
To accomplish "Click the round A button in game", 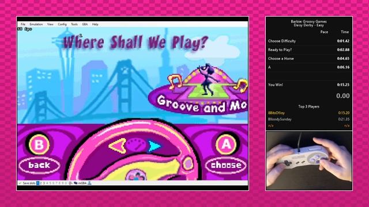I will tap(226, 144).
